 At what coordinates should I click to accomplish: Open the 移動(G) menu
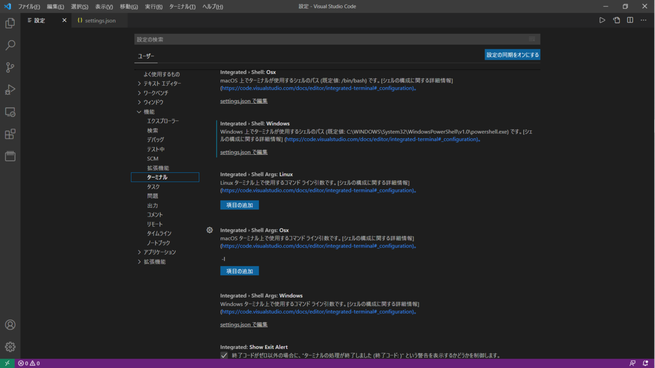pyautogui.click(x=129, y=7)
